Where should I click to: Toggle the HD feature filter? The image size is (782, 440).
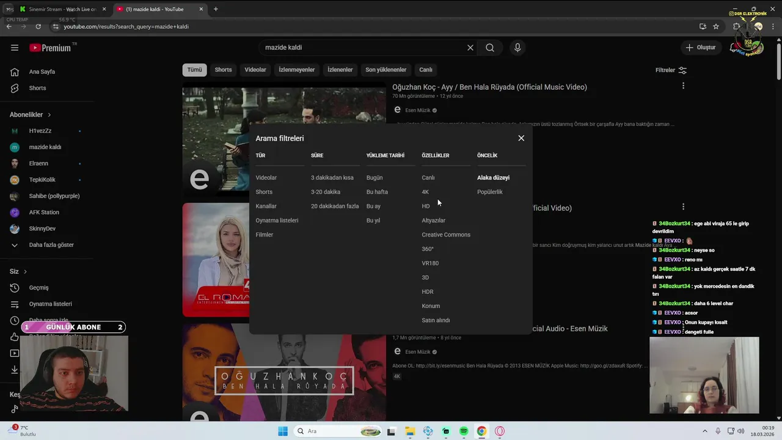pos(426,207)
